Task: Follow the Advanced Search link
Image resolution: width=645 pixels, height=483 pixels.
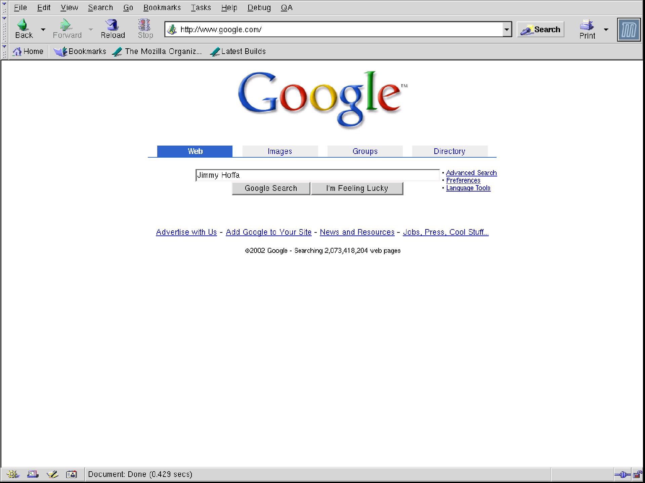Action: [x=471, y=173]
